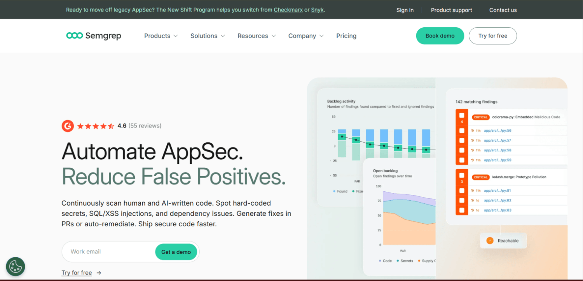
Task: Open the cookie settings icon
Action: pyautogui.click(x=16, y=267)
